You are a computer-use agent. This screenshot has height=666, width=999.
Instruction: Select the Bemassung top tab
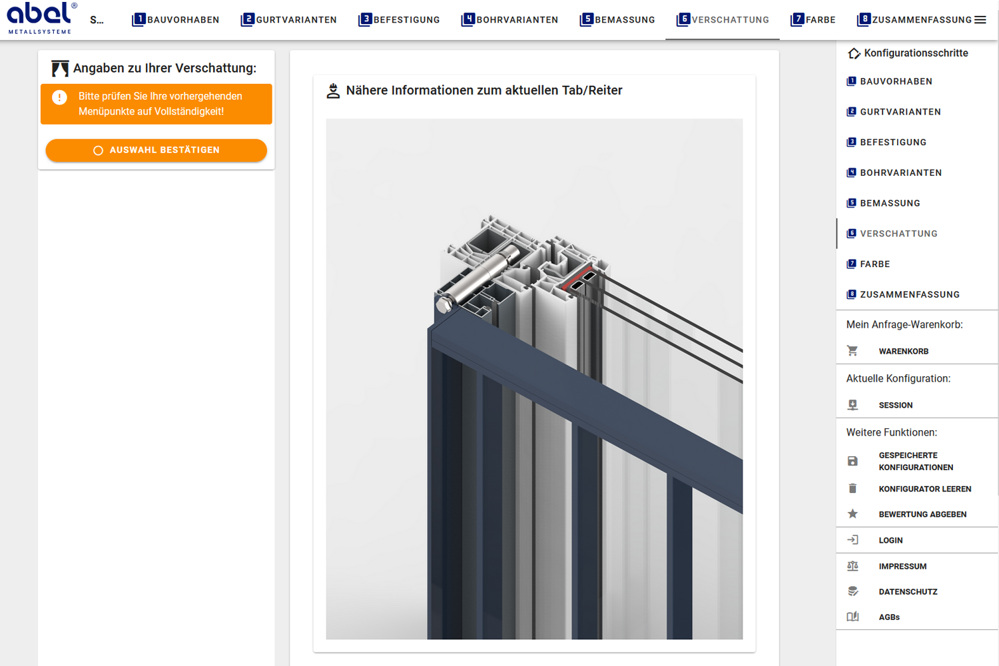pyautogui.click(x=617, y=20)
